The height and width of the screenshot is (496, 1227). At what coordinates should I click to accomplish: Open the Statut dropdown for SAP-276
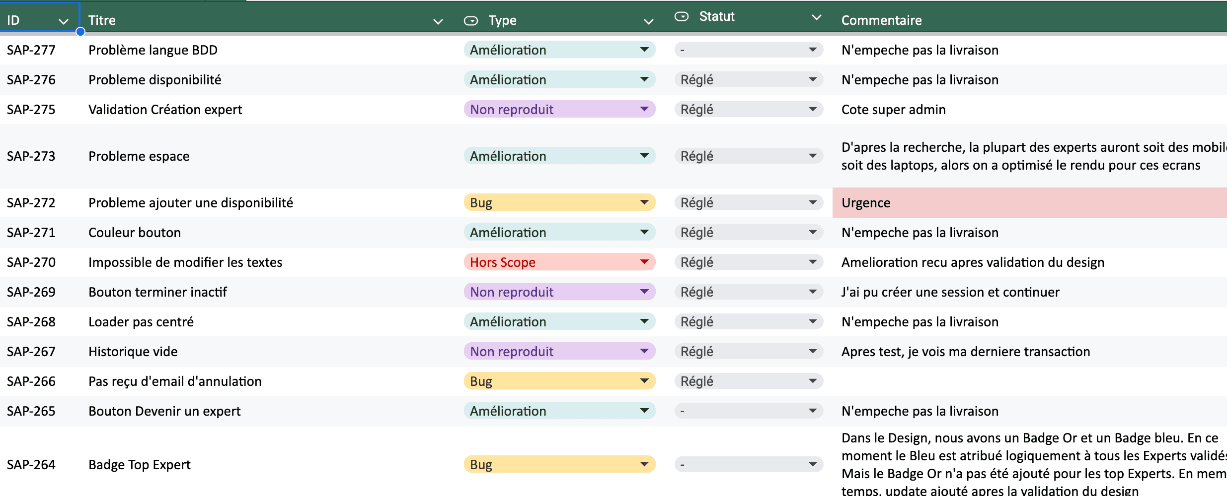813,79
